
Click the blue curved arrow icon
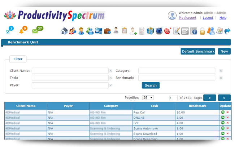click(227, 31)
